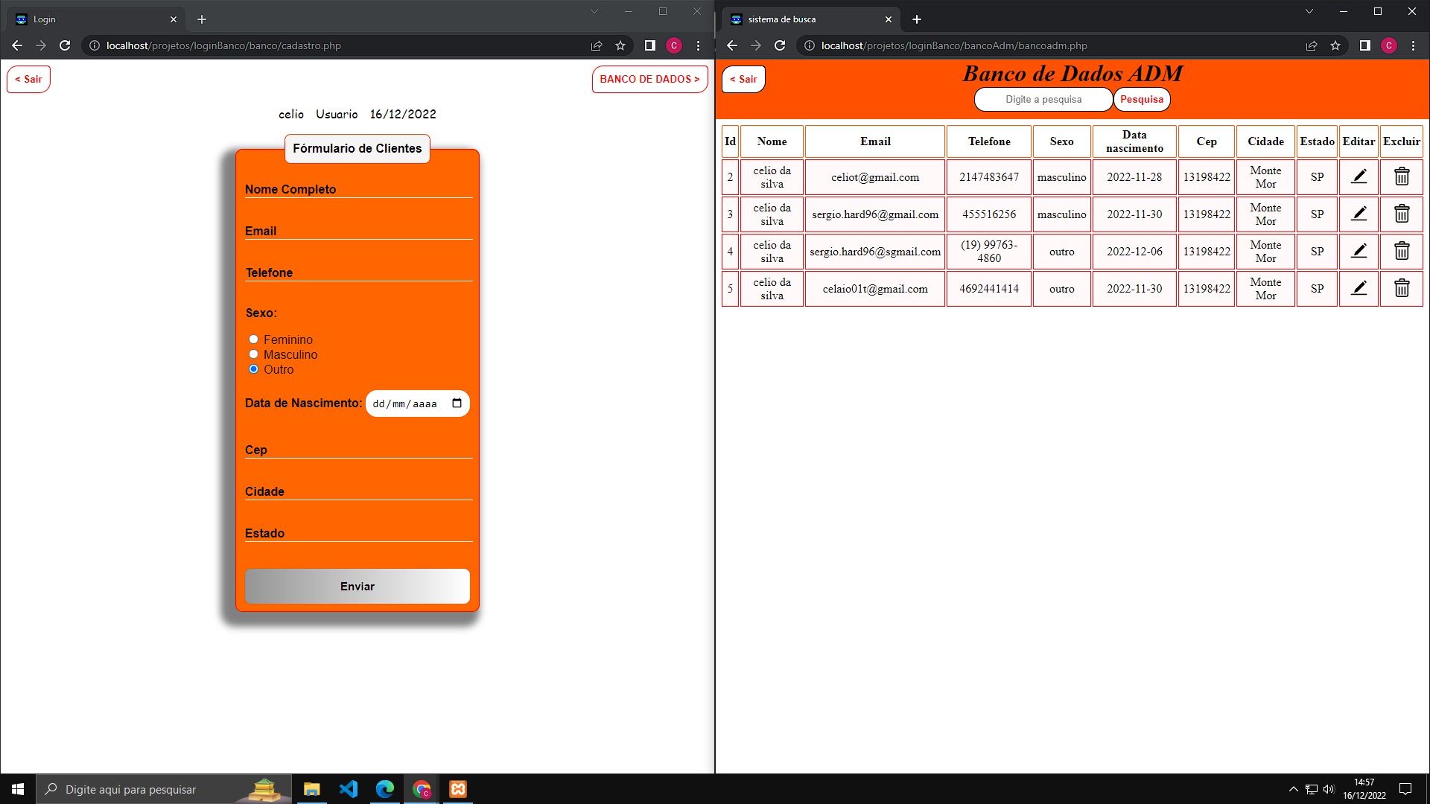Go back in left Login browser window
1430x804 pixels.
17,45
